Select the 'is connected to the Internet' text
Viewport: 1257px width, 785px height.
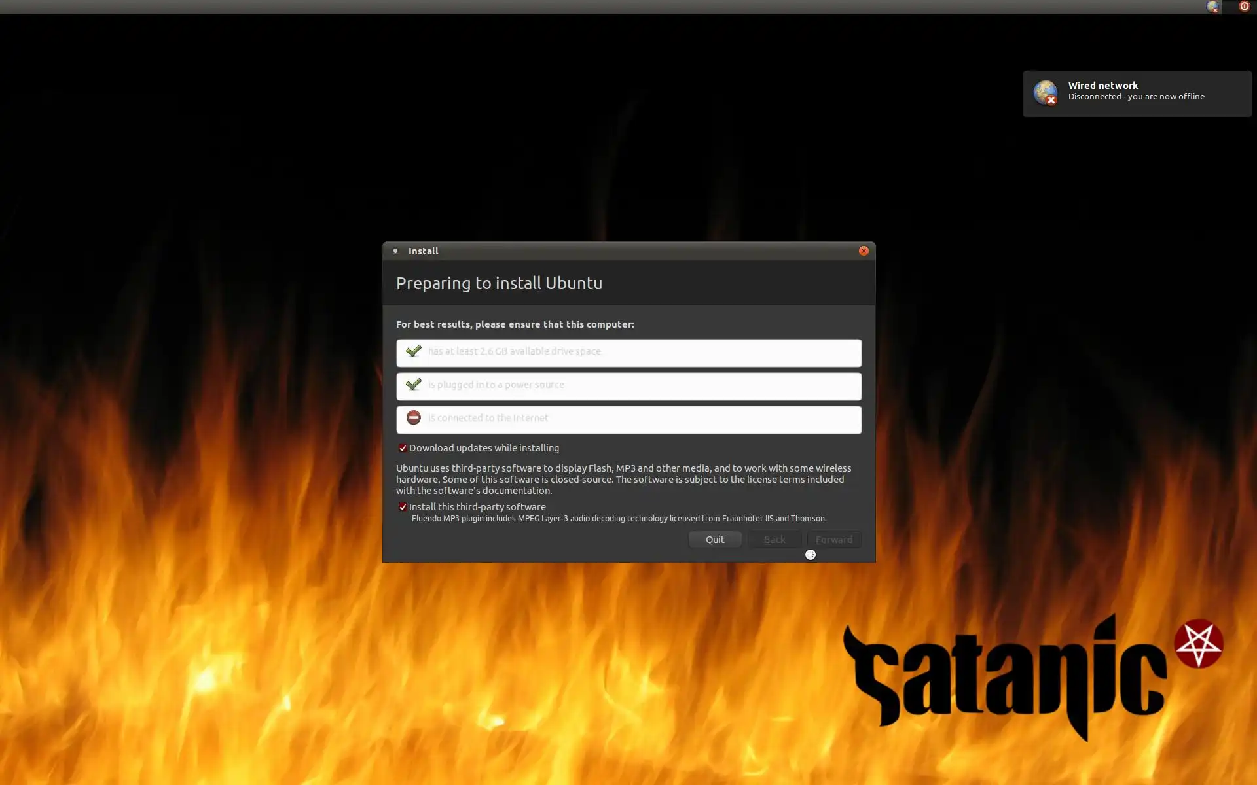(x=488, y=418)
